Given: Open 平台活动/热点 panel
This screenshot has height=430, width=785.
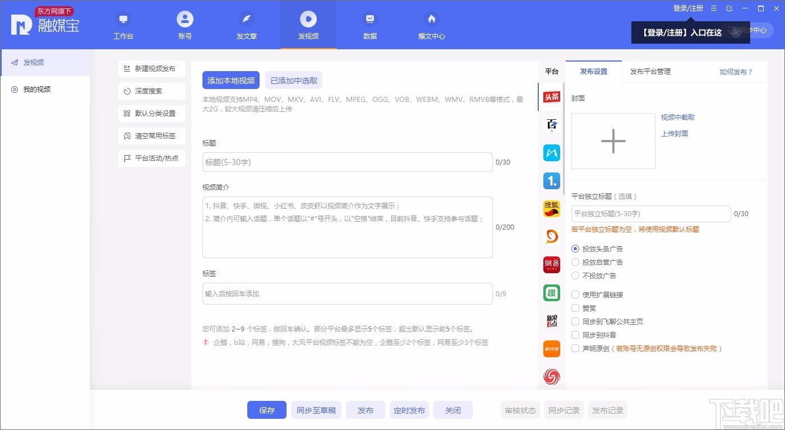Looking at the screenshot, I should pyautogui.click(x=151, y=158).
